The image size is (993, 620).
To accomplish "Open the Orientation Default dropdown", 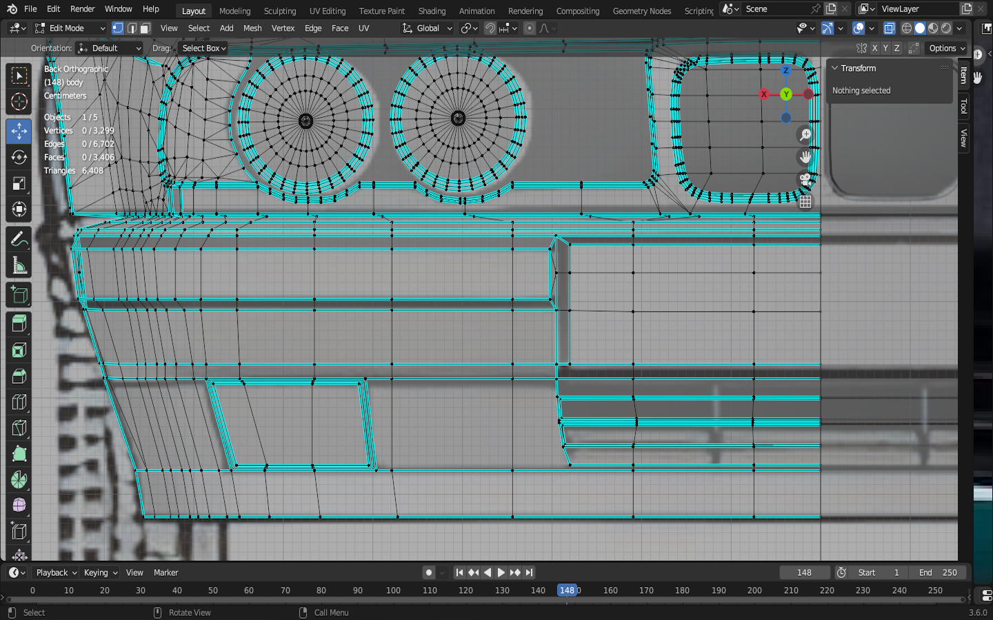I will point(110,48).
